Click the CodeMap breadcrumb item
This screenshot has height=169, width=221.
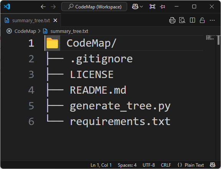(25, 31)
